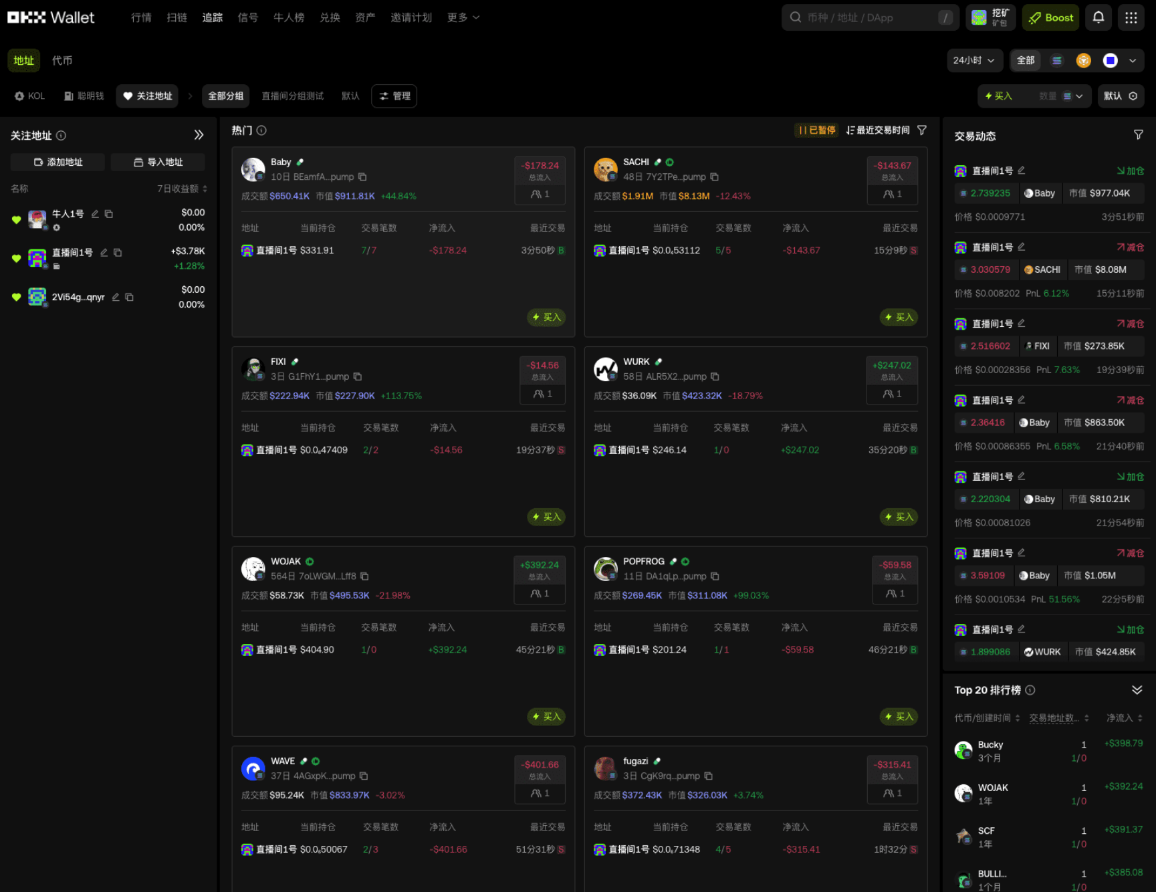
Task: Buy the Baby token
Action: pyautogui.click(x=546, y=317)
